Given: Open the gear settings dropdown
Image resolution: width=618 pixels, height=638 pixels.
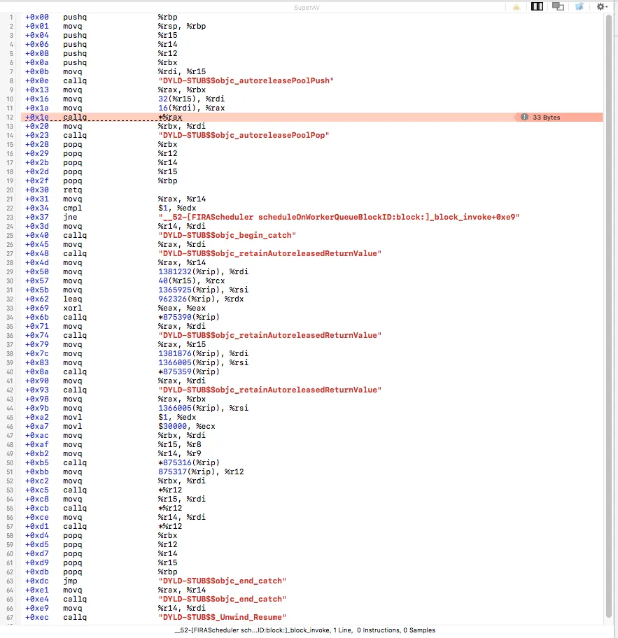Looking at the screenshot, I should [602, 6].
